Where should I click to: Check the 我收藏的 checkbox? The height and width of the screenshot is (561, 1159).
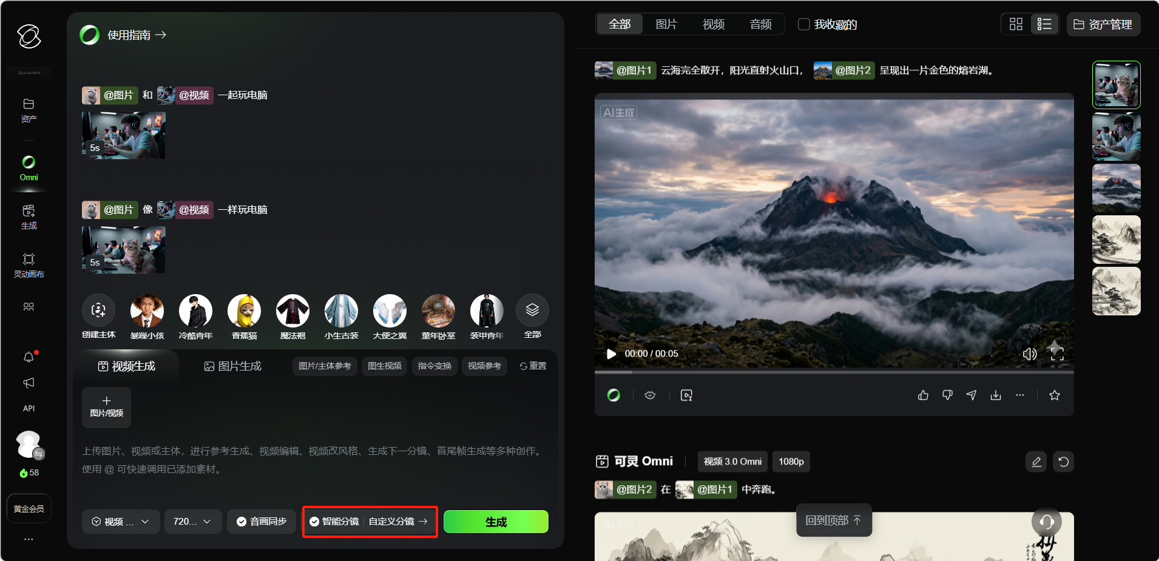804,24
